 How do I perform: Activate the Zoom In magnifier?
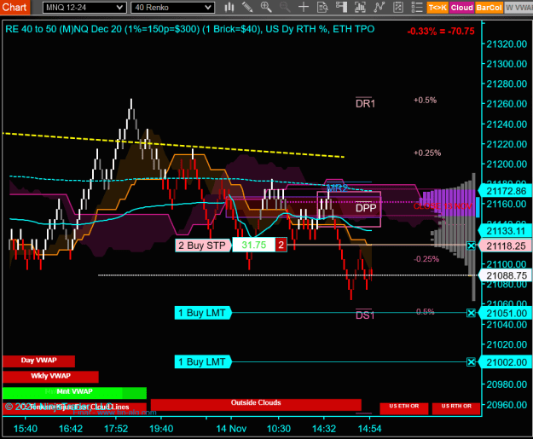click(266, 7)
